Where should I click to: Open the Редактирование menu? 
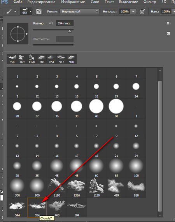(x=41, y=2)
